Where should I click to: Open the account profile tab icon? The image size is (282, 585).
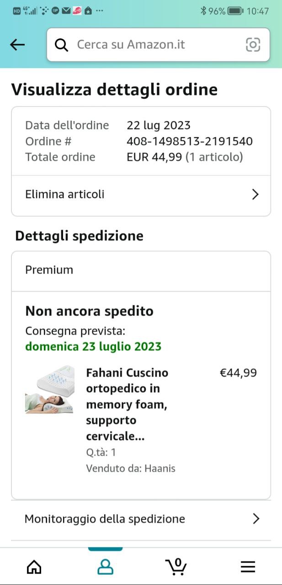(105, 567)
